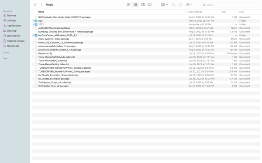Select the 2021 folder icon
Screen dimensions: 262x163
pos(36,21)
